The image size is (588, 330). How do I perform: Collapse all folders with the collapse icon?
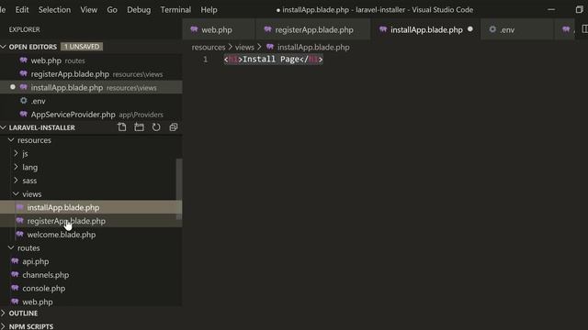174,127
